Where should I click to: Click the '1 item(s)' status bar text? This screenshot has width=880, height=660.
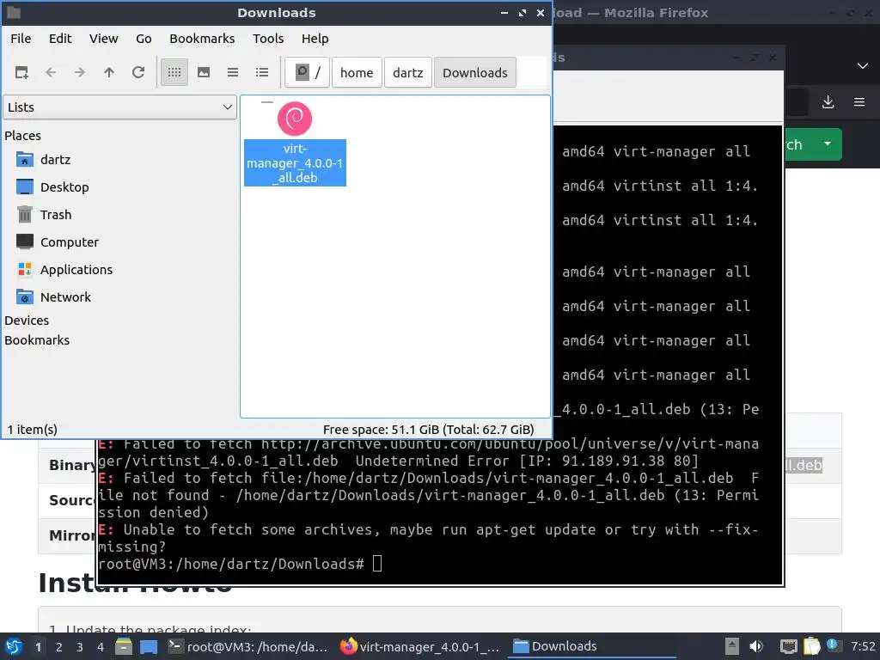point(33,430)
